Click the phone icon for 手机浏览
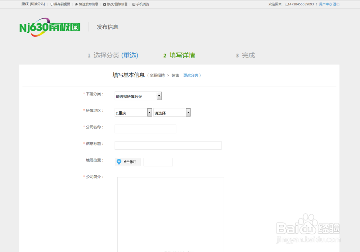Image resolution: width=360 pixels, height=252 pixels. click(x=134, y=4)
